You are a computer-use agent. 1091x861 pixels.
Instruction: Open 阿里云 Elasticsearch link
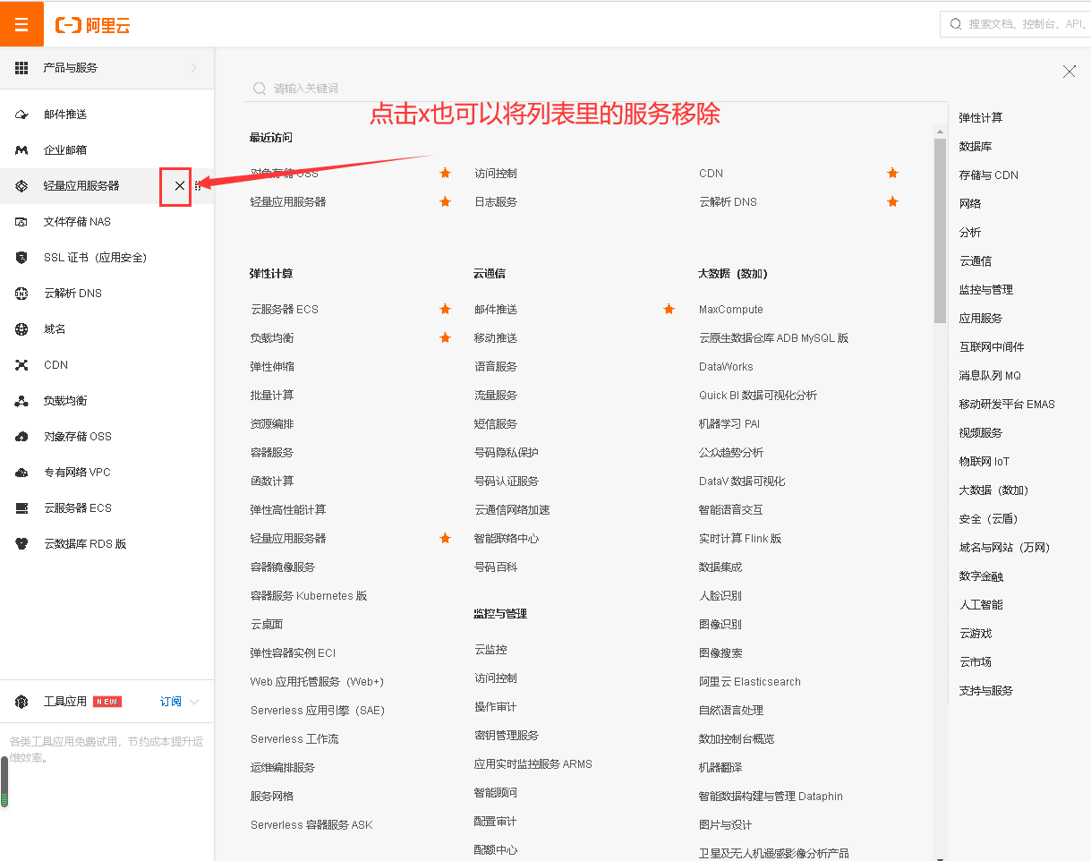click(750, 682)
